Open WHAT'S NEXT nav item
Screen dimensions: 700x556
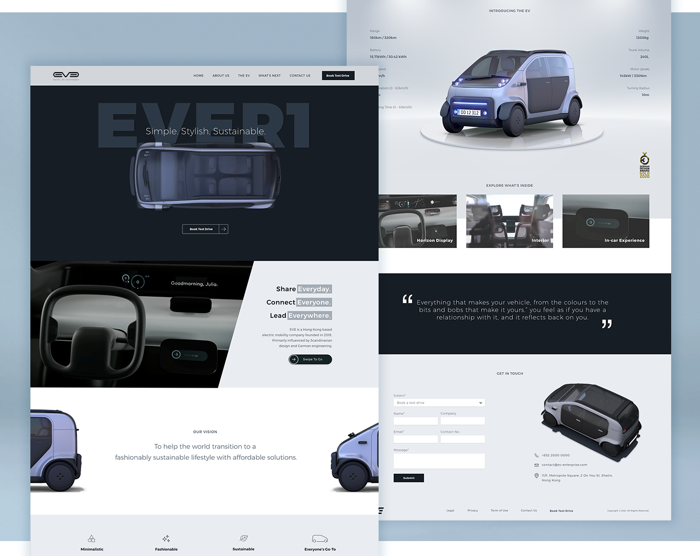[269, 76]
